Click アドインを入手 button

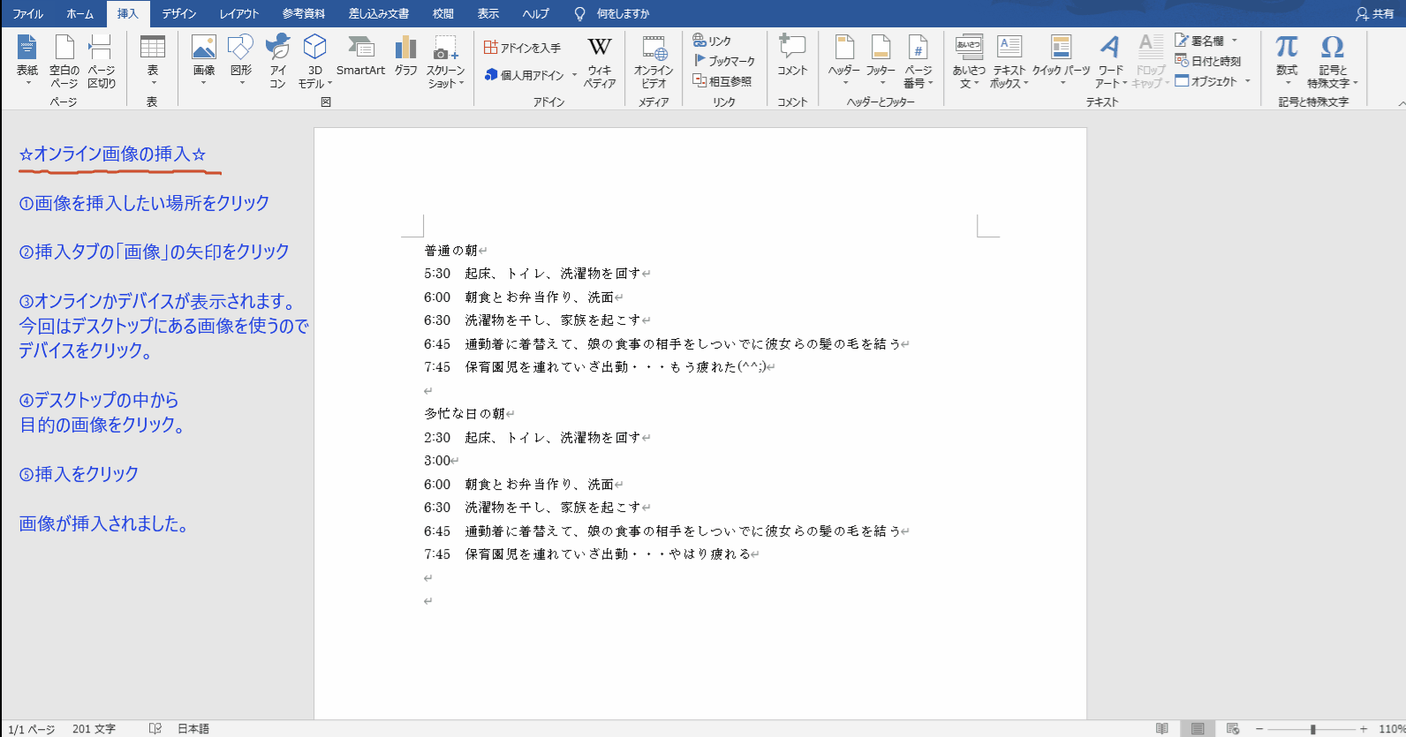click(x=523, y=48)
